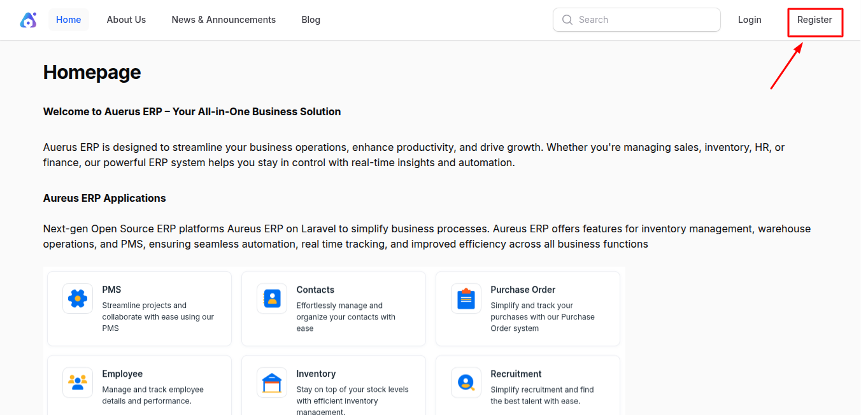861x415 pixels.
Task: Open the Home navigation tab
Action: [68, 20]
